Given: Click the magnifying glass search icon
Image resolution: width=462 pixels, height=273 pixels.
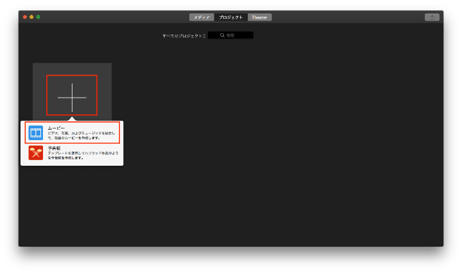Looking at the screenshot, I should click(x=222, y=35).
